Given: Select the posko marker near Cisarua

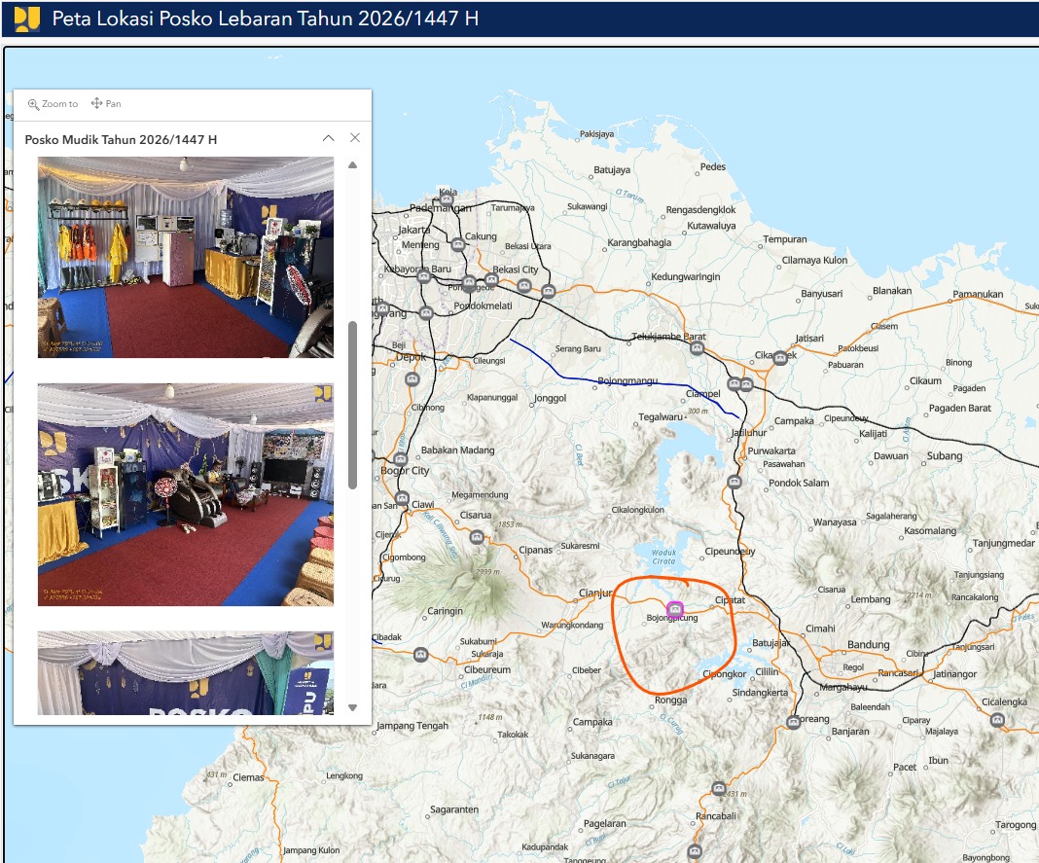Looking at the screenshot, I should 477,537.
